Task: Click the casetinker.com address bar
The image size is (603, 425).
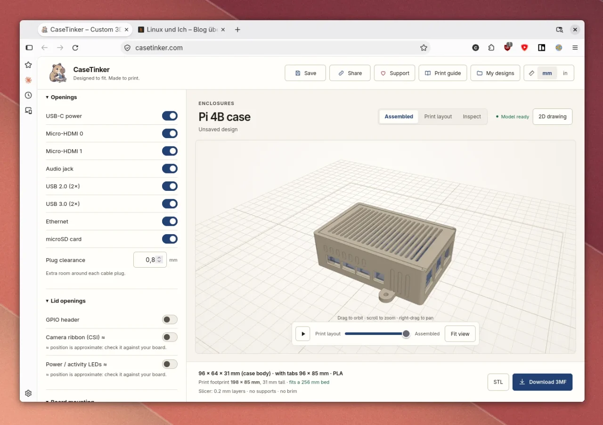Action: tap(275, 48)
